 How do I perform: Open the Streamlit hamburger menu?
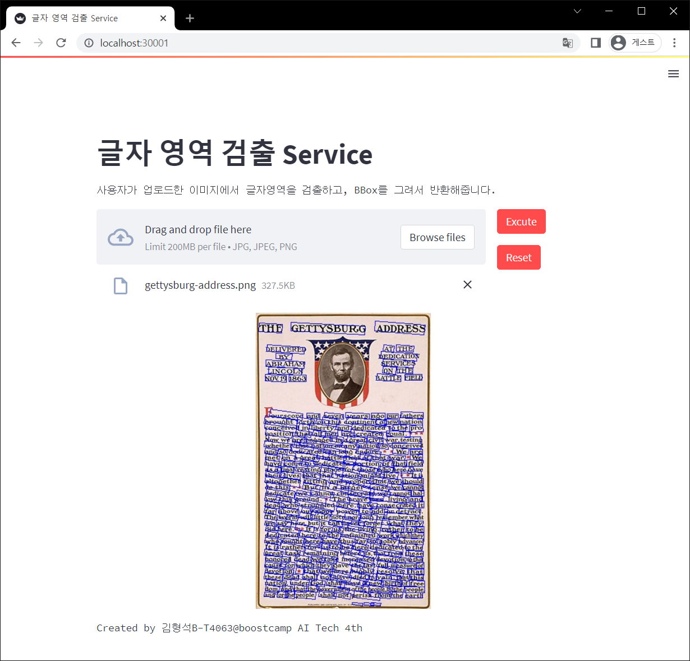pos(673,74)
